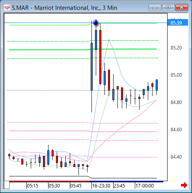This screenshot has height=193, width=192.
Task: Click the red right-arrow at the bottom right
Action: pyautogui.click(x=184, y=185)
